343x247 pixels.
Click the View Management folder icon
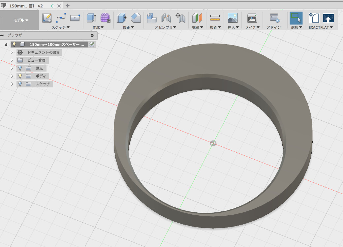(x=20, y=60)
